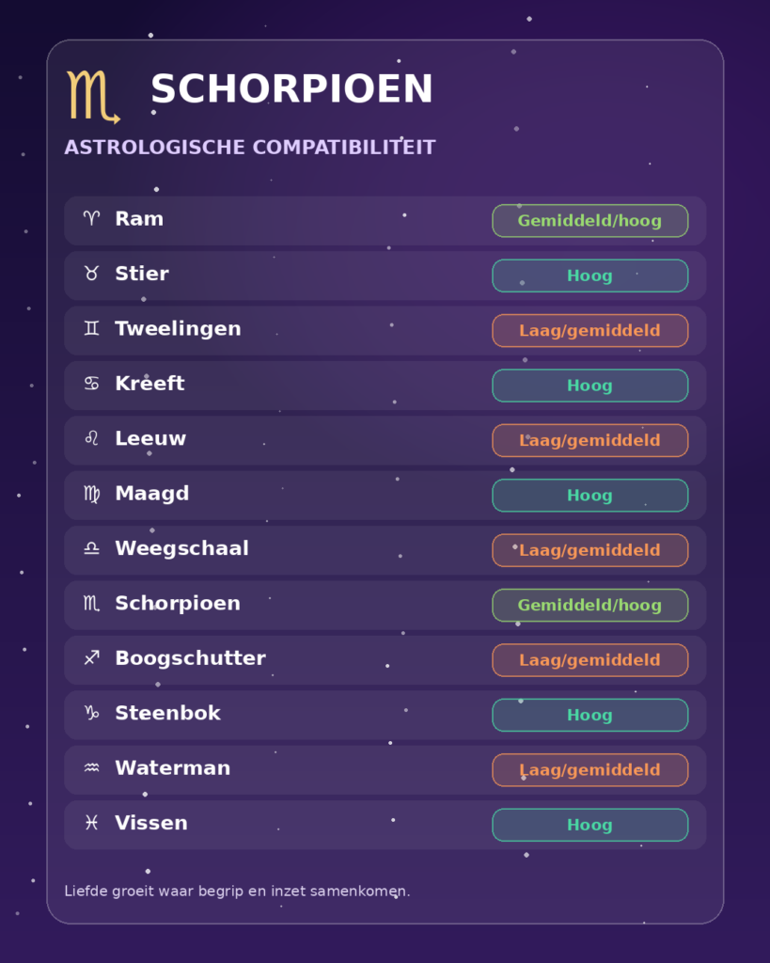The width and height of the screenshot is (770, 963).
Task: Click the Liefde groeit footer quote
Action: click(x=237, y=892)
